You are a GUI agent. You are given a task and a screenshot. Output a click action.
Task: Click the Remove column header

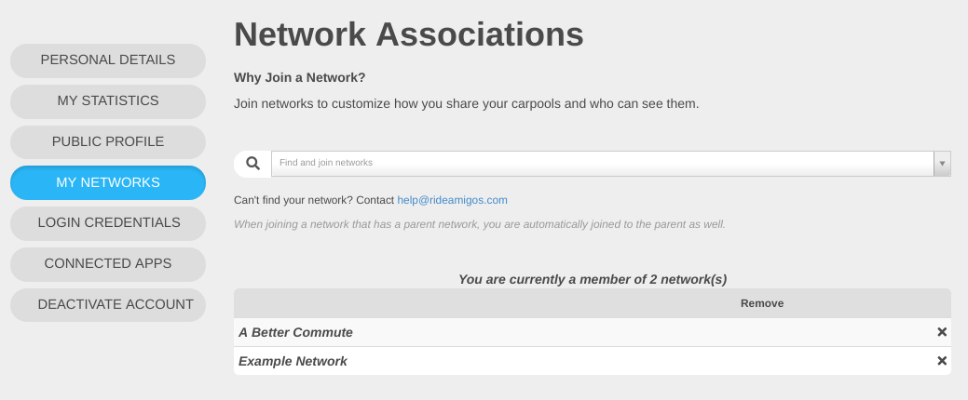coord(762,303)
